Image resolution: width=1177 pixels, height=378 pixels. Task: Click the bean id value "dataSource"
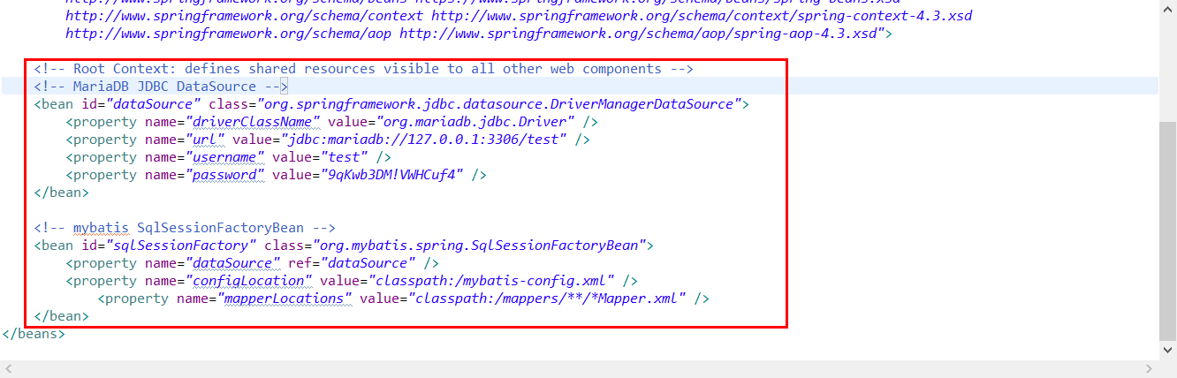point(154,104)
